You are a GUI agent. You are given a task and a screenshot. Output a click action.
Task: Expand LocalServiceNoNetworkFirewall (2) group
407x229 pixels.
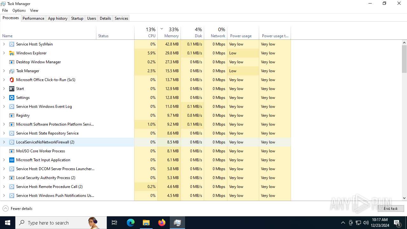(4, 142)
